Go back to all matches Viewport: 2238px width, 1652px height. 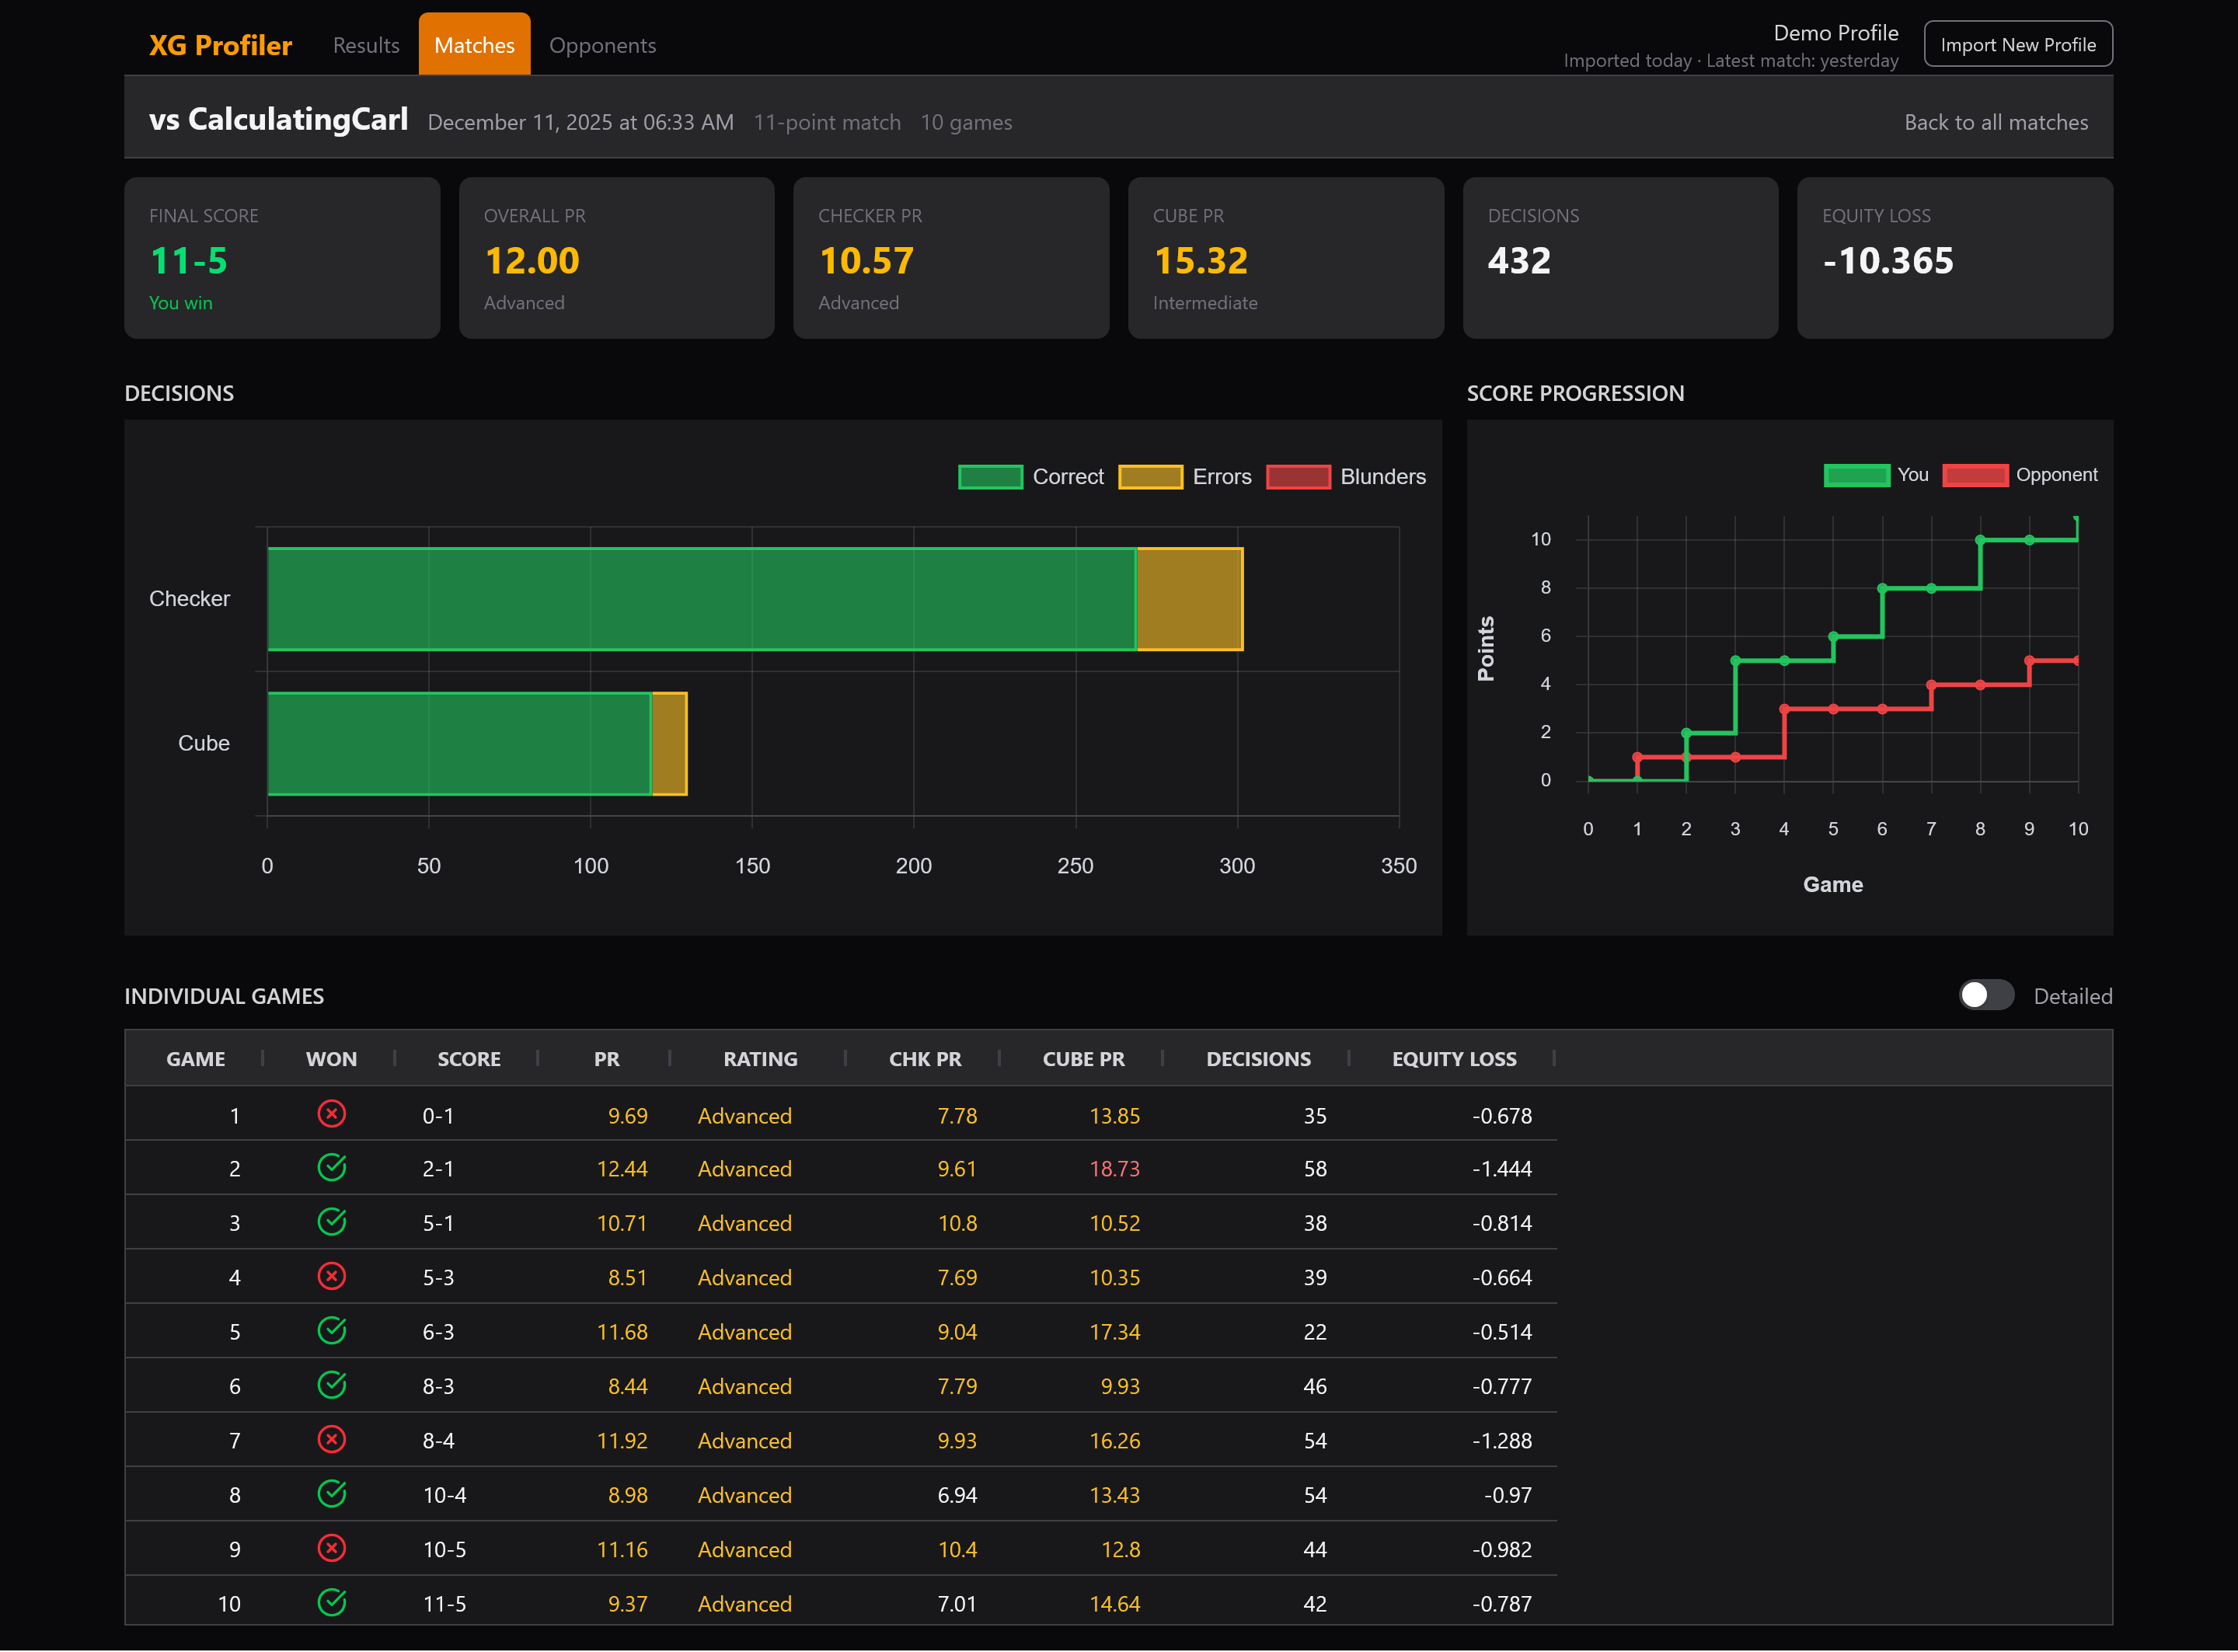pyautogui.click(x=1995, y=122)
